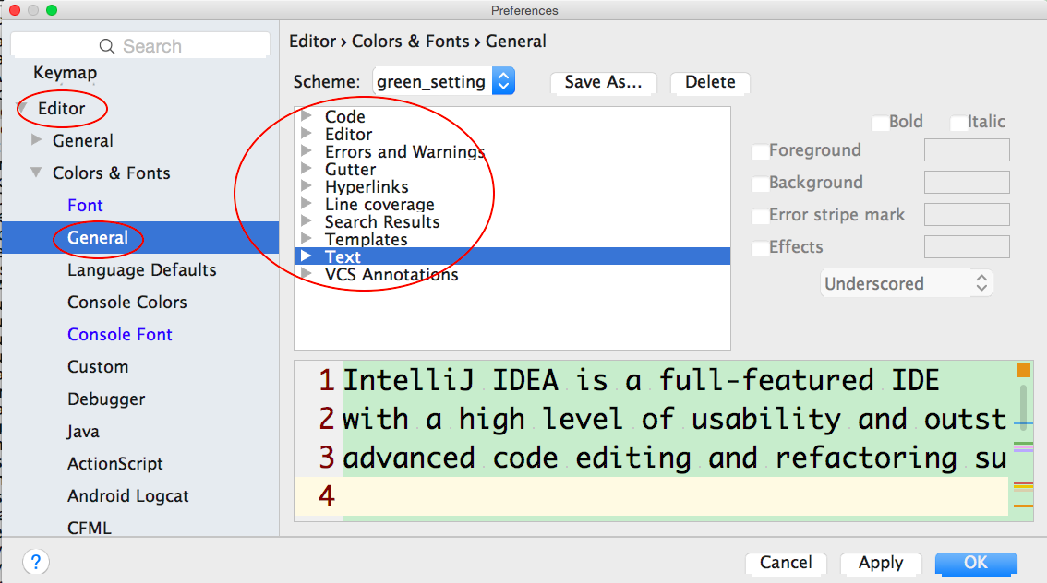Image resolution: width=1047 pixels, height=583 pixels.
Task: Expand the selected Text category arrow
Action: coord(307,256)
